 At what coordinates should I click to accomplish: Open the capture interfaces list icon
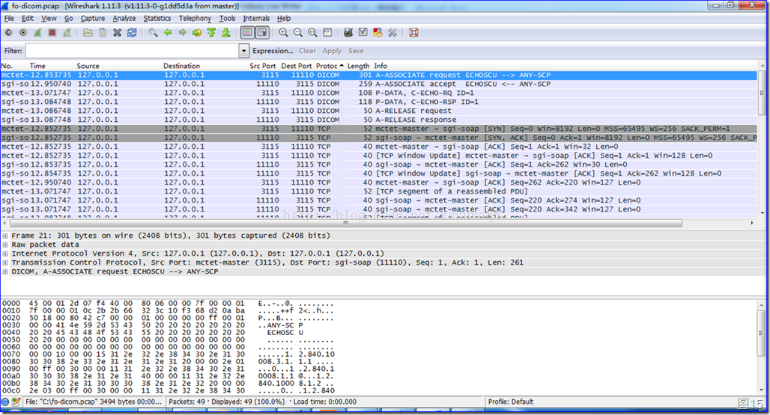point(8,33)
